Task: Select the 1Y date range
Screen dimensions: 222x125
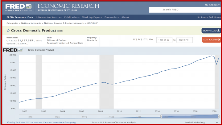Action: pyautogui.click(x=134, y=40)
